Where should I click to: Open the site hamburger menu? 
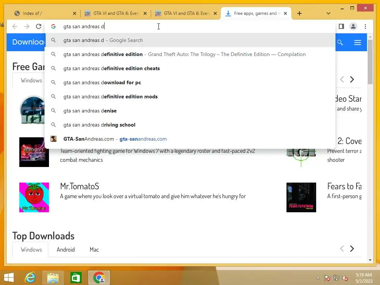point(357,42)
